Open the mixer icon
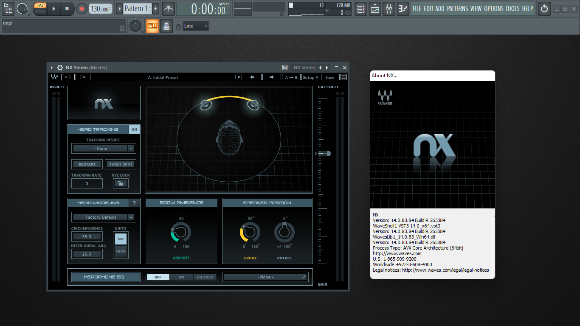 389,8
